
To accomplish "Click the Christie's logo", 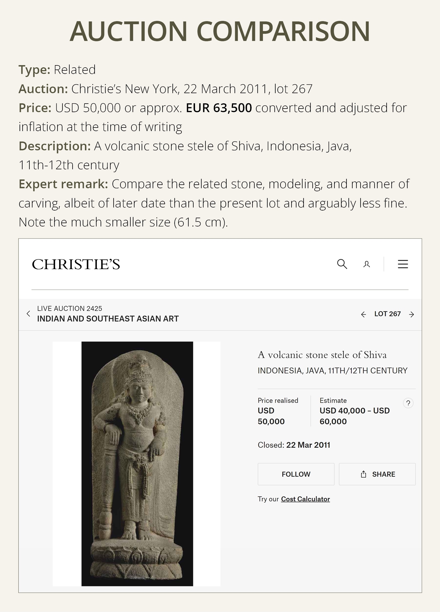I will click(x=76, y=264).
